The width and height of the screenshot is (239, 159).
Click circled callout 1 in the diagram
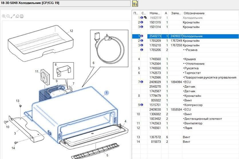pyautogui.click(x=106, y=93)
